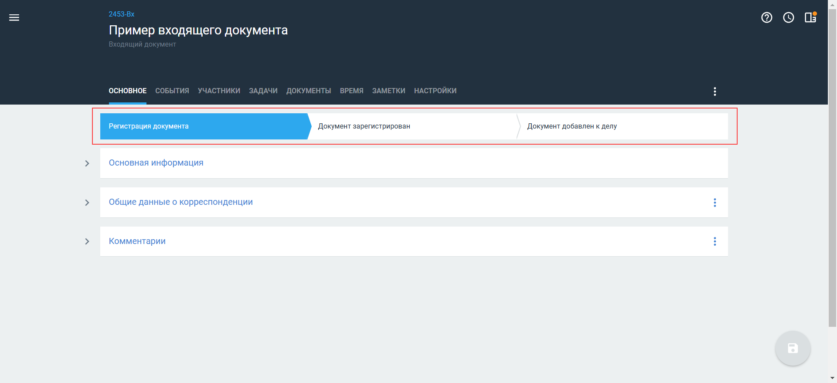
Task: Switch to the ДОКУМЕНТЫ tab
Action: pos(309,91)
